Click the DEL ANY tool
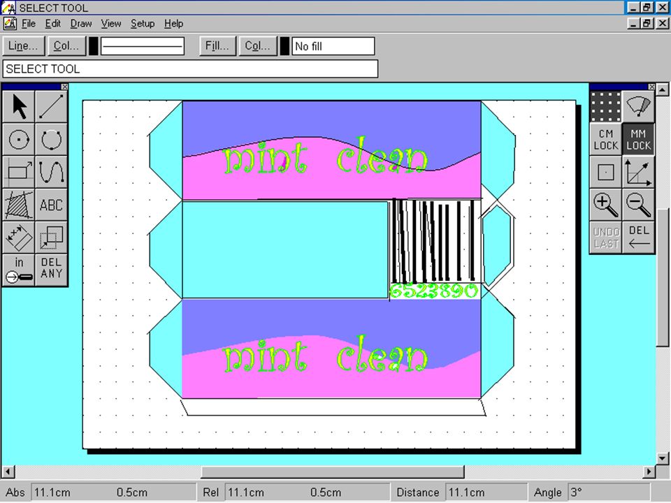671x503 pixels. (51, 270)
